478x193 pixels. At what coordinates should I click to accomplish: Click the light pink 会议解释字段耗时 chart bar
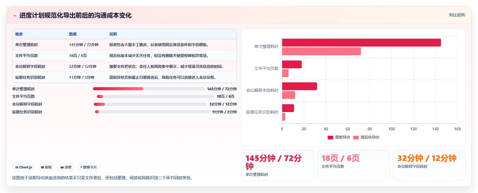289,95
